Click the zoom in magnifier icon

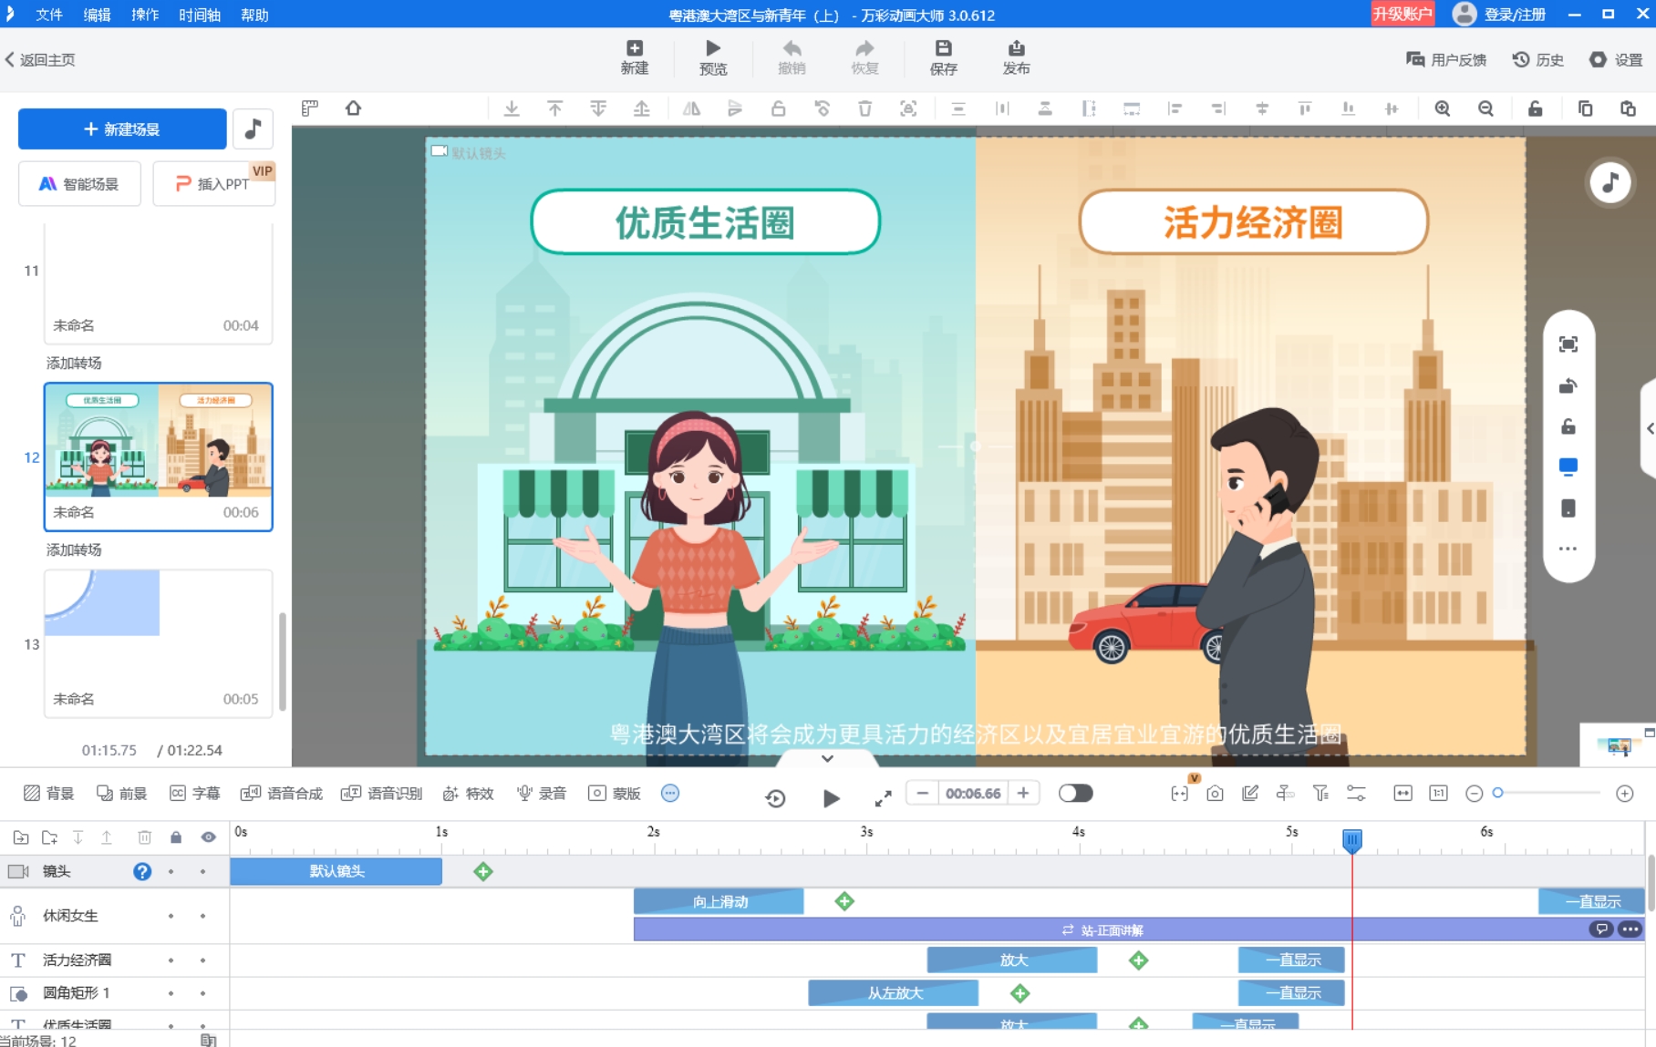(x=1443, y=108)
